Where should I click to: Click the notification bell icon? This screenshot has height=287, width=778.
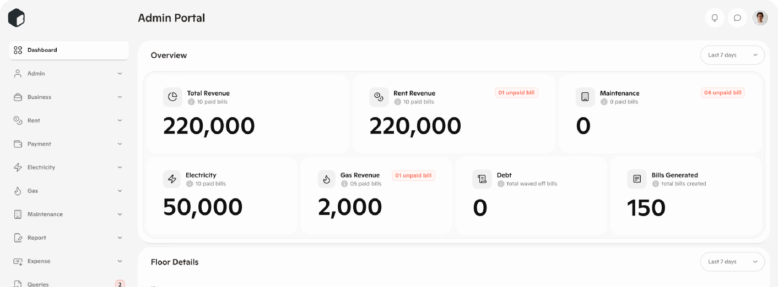coord(715,18)
